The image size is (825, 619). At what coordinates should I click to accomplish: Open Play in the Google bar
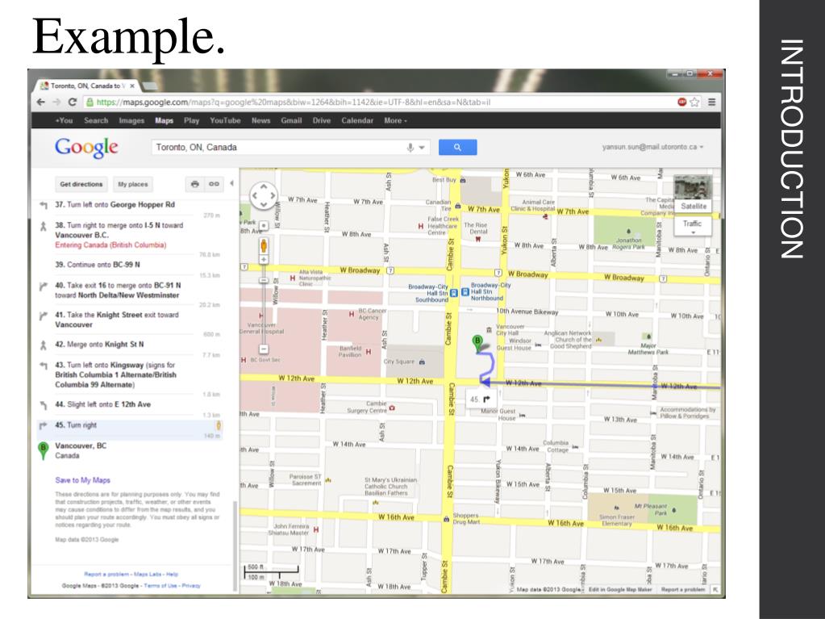click(191, 120)
